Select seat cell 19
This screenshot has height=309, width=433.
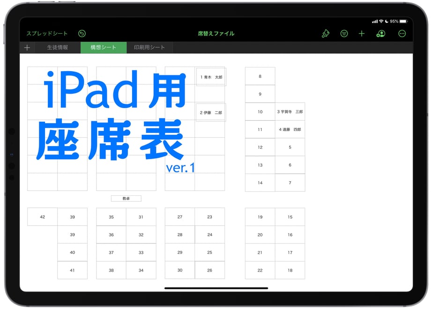point(260,217)
